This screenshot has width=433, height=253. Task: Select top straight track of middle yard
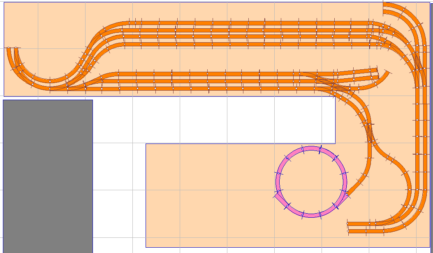tap(206, 74)
